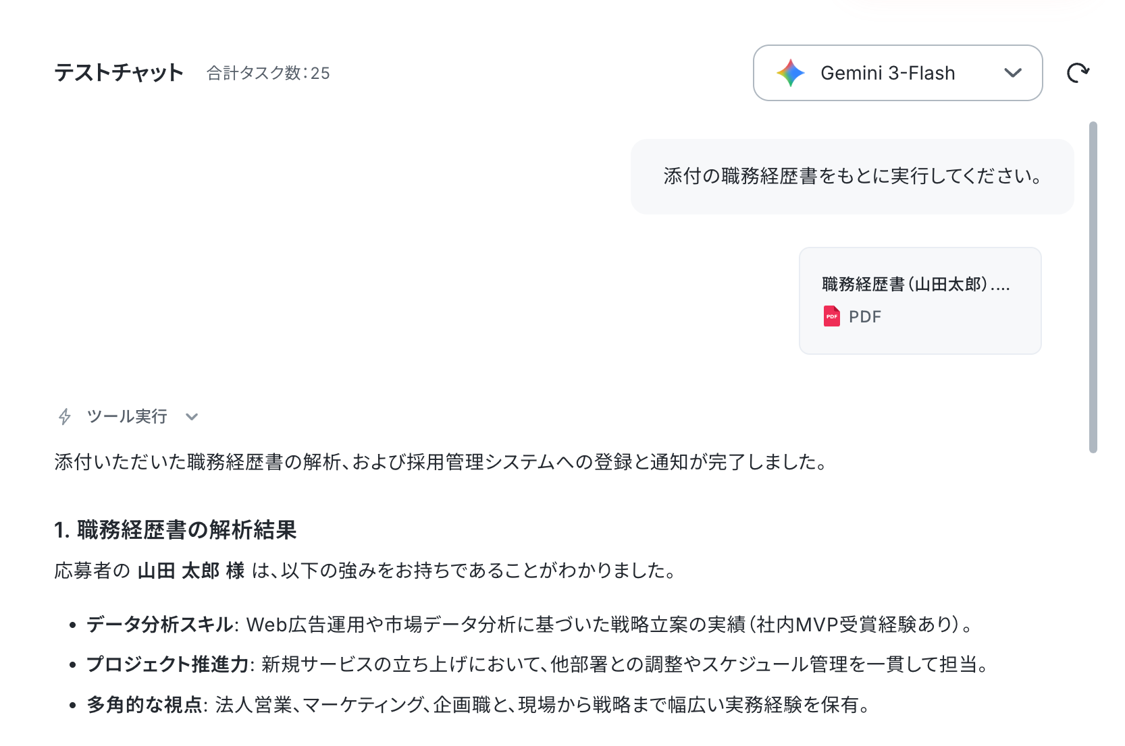This screenshot has width=1125, height=746.
Task: Click the heading 1. 職務経歴書の解析結果
Action: pos(176,530)
